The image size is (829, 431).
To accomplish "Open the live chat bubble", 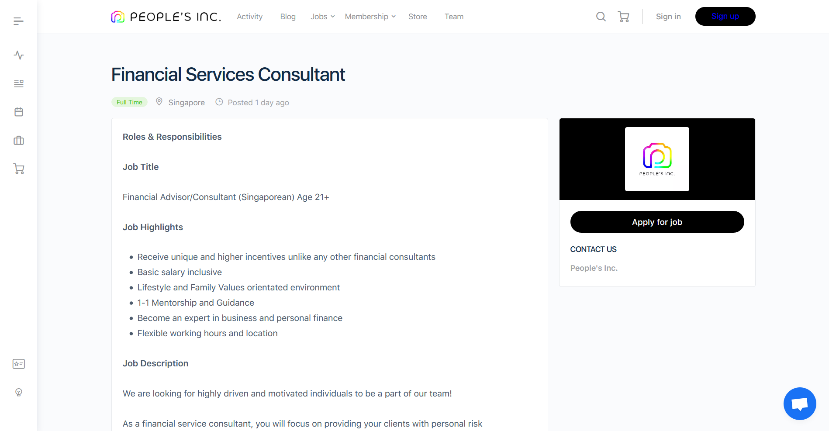I will tap(799, 403).
